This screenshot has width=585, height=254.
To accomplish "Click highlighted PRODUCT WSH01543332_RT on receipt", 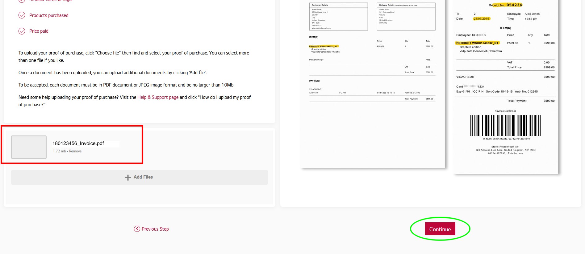I will [477, 43].
